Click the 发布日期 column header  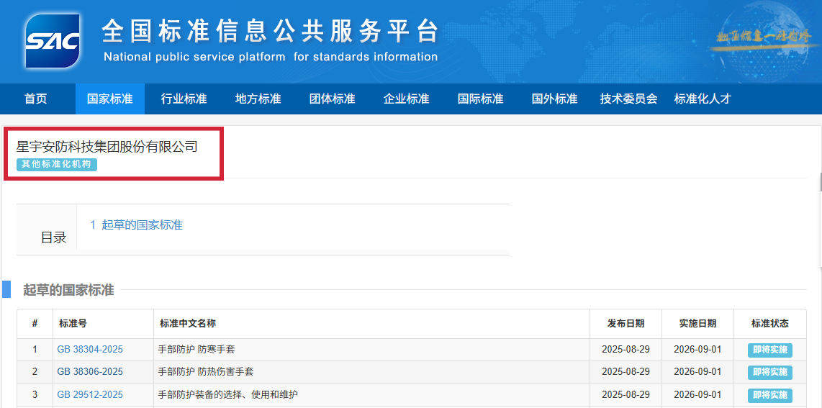point(626,324)
